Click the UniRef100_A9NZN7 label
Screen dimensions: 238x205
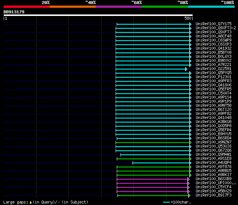[213, 142]
